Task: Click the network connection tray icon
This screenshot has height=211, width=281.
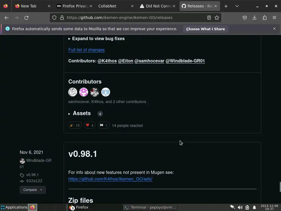Action: coord(232,207)
